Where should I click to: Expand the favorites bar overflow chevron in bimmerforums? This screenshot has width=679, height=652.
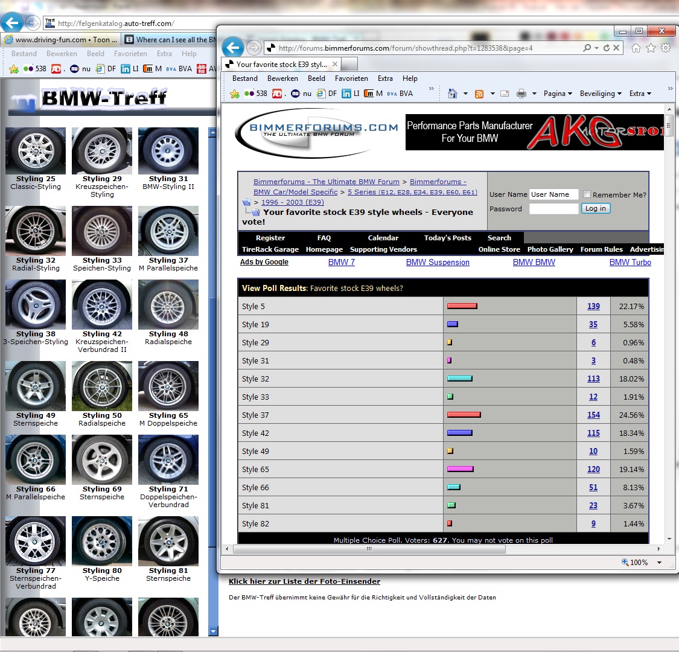point(432,88)
